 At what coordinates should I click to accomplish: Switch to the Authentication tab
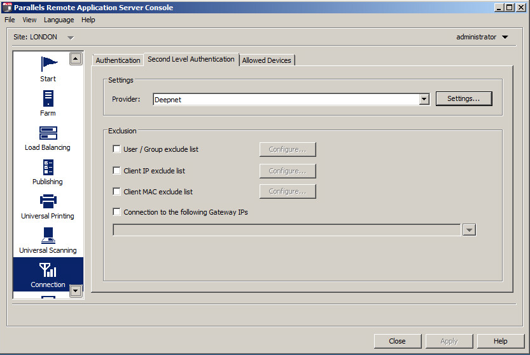click(x=118, y=60)
